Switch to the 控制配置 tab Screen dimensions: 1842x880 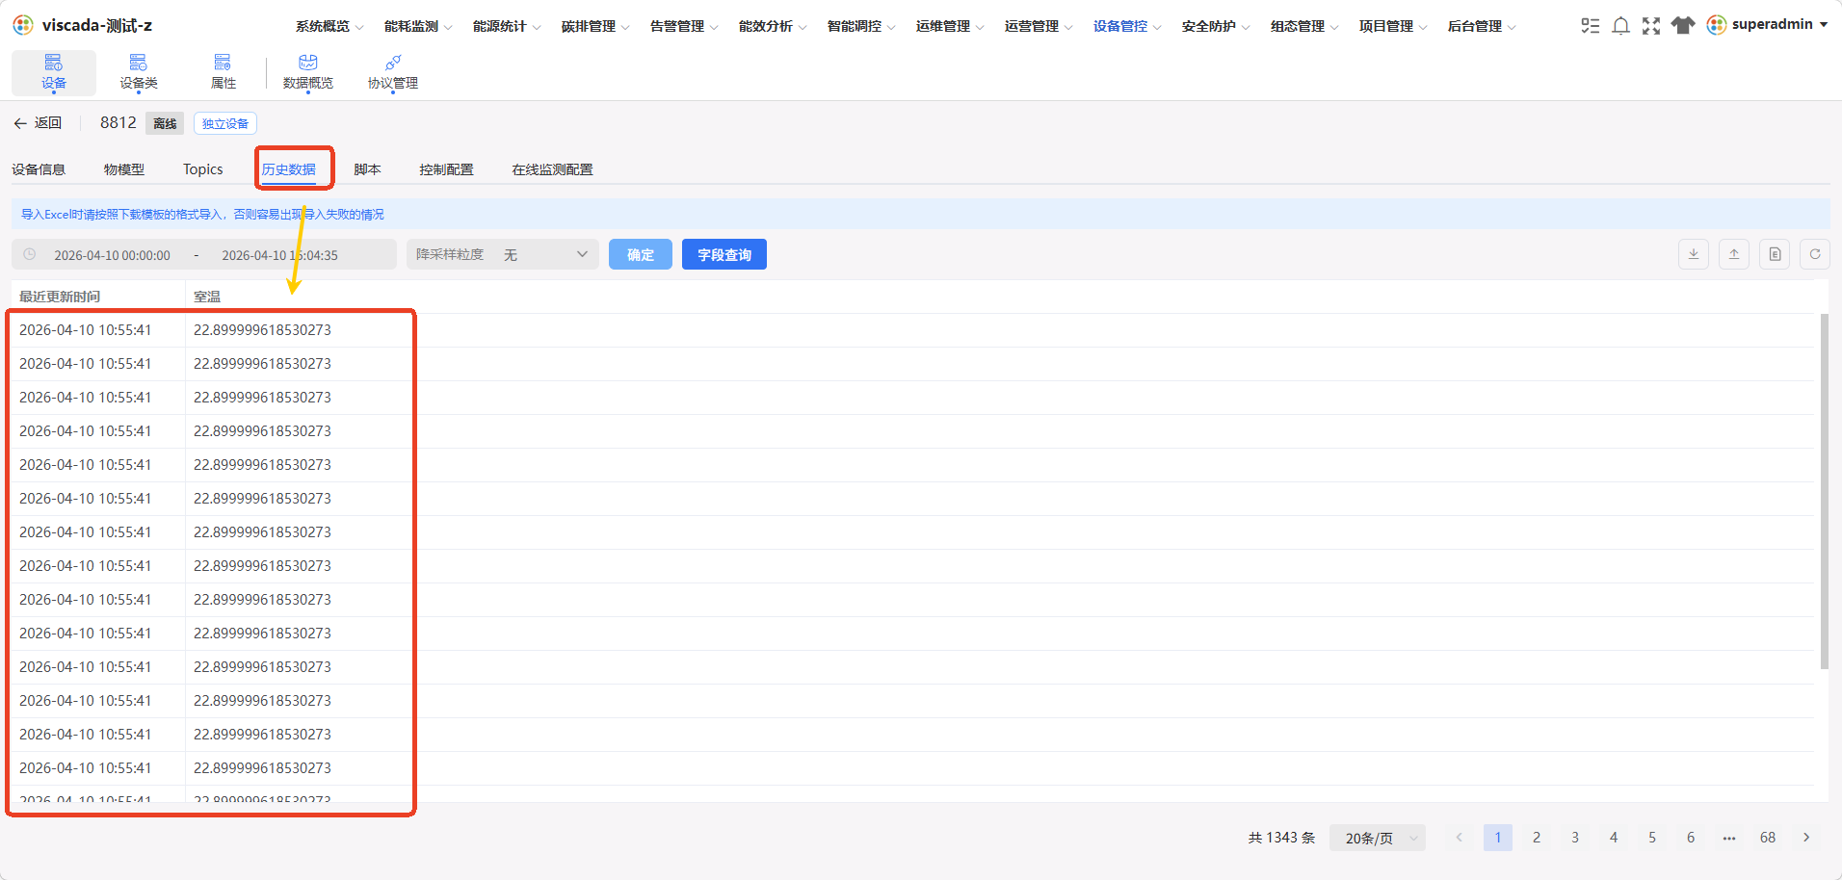[x=446, y=169]
